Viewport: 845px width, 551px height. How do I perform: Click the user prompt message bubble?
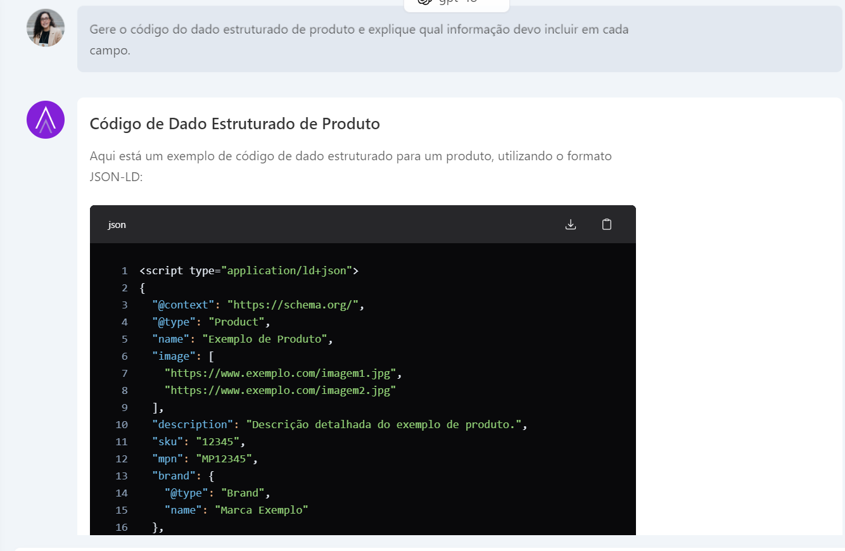[359, 39]
